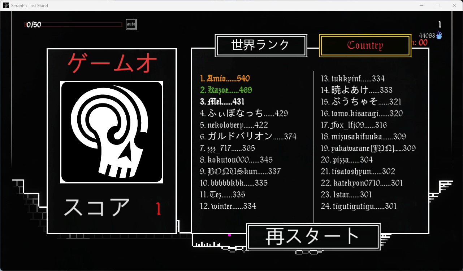Click the red score value 1
The image size is (463, 271).
[x=158, y=209]
